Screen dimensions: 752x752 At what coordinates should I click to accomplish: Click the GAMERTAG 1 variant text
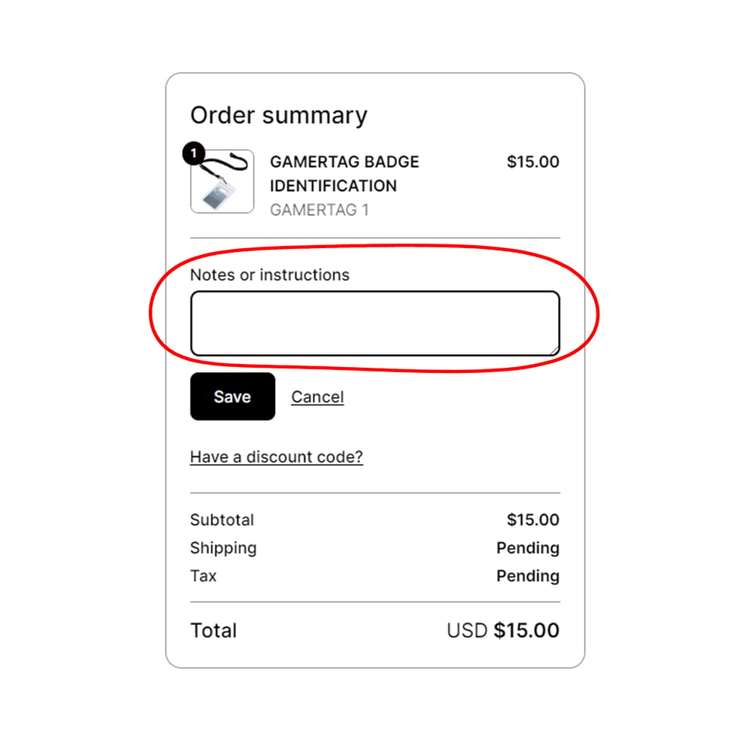319,210
